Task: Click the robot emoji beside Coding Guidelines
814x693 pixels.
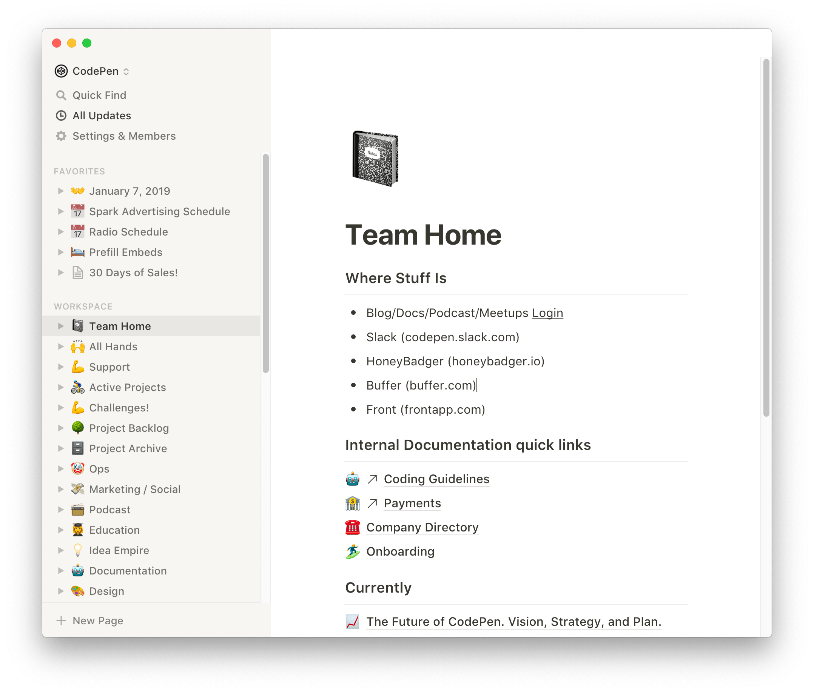Action: click(x=352, y=479)
